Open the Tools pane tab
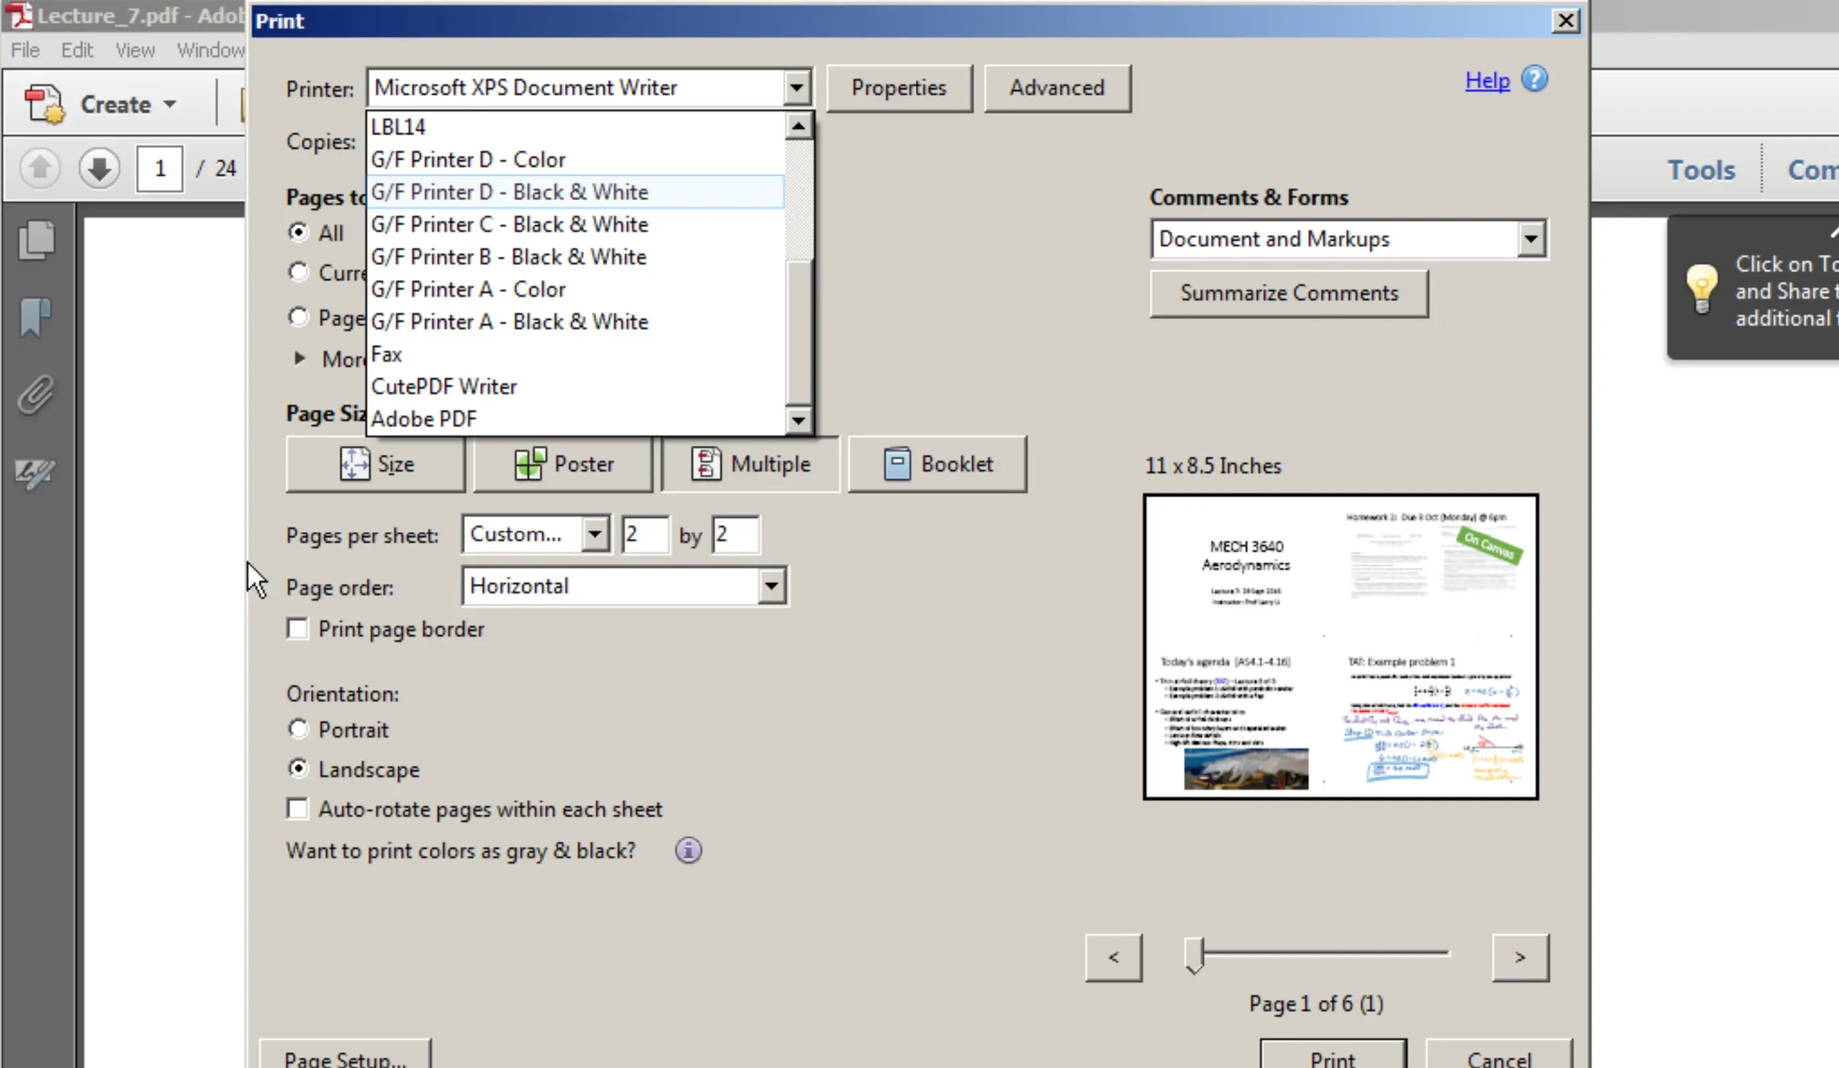The width and height of the screenshot is (1839, 1068). (x=1701, y=170)
